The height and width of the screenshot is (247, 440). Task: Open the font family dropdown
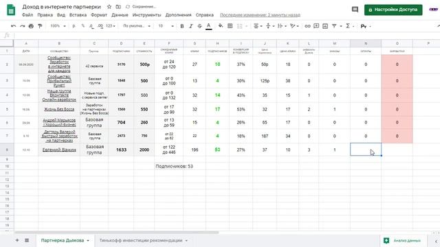click(x=137, y=26)
